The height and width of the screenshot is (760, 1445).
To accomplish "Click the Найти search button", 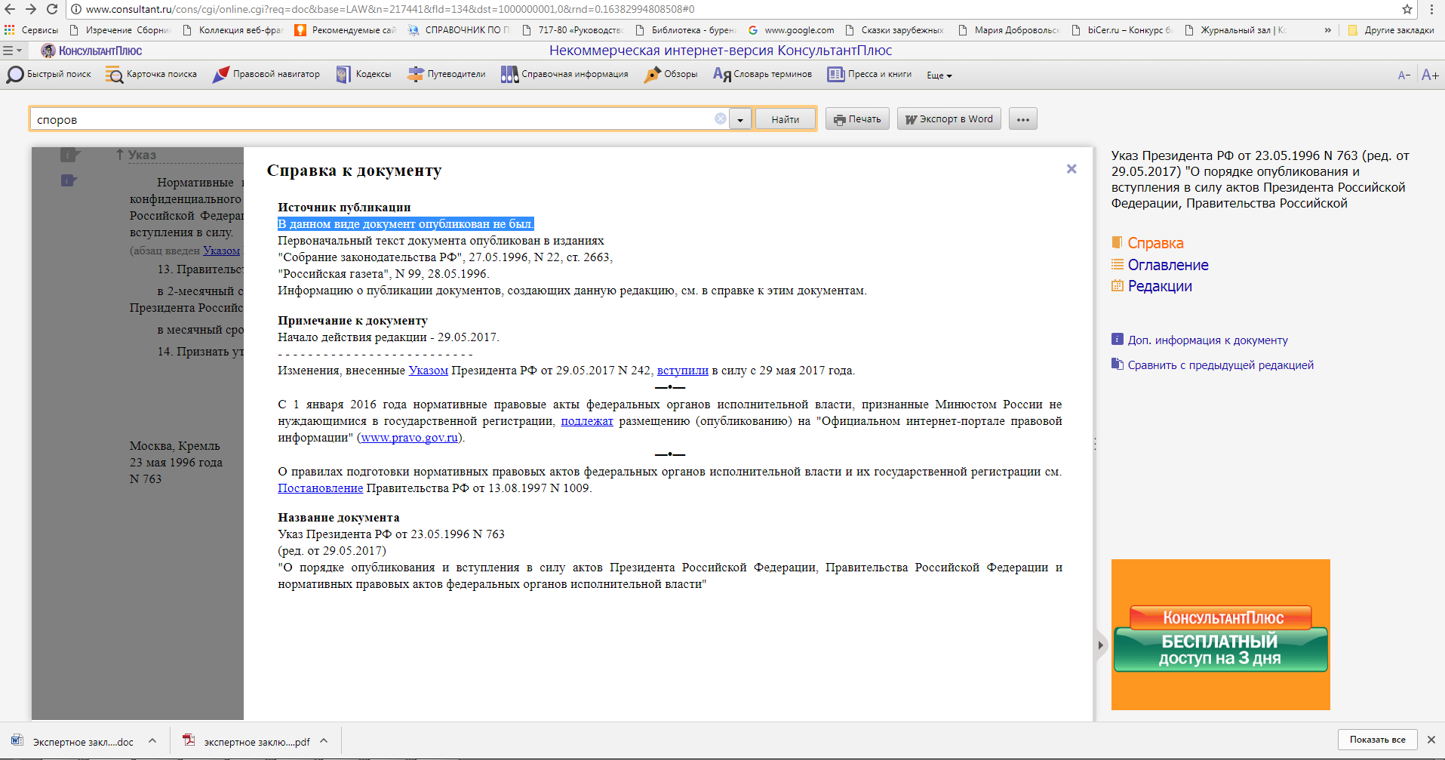I will [x=785, y=119].
